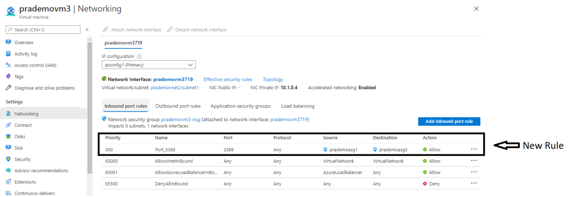This screenshot has width=572, height=197.
Task: Open the Effective security rules link
Action: point(228,79)
